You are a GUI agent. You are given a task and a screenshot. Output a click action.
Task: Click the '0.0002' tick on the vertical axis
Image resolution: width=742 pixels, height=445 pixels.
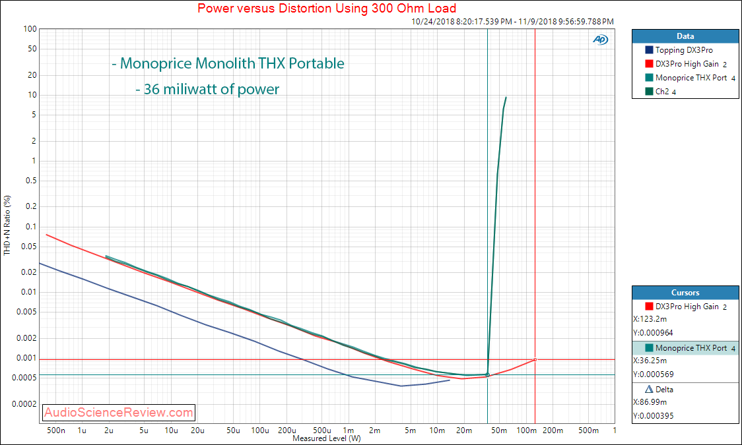(x=25, y=404)
